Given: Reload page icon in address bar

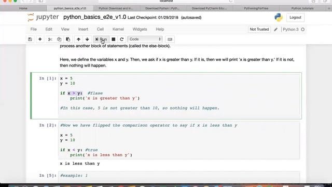Looking at the screenshot, I should [231, 1].
